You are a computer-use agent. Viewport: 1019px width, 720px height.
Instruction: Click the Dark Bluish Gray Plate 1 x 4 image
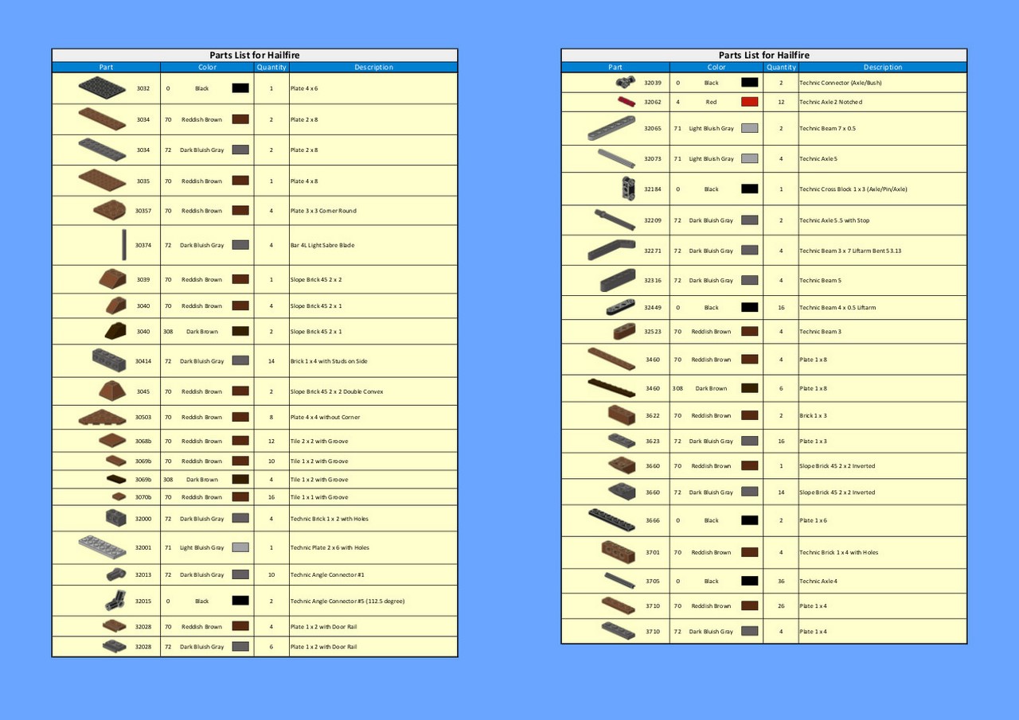(x=619, y=631)
